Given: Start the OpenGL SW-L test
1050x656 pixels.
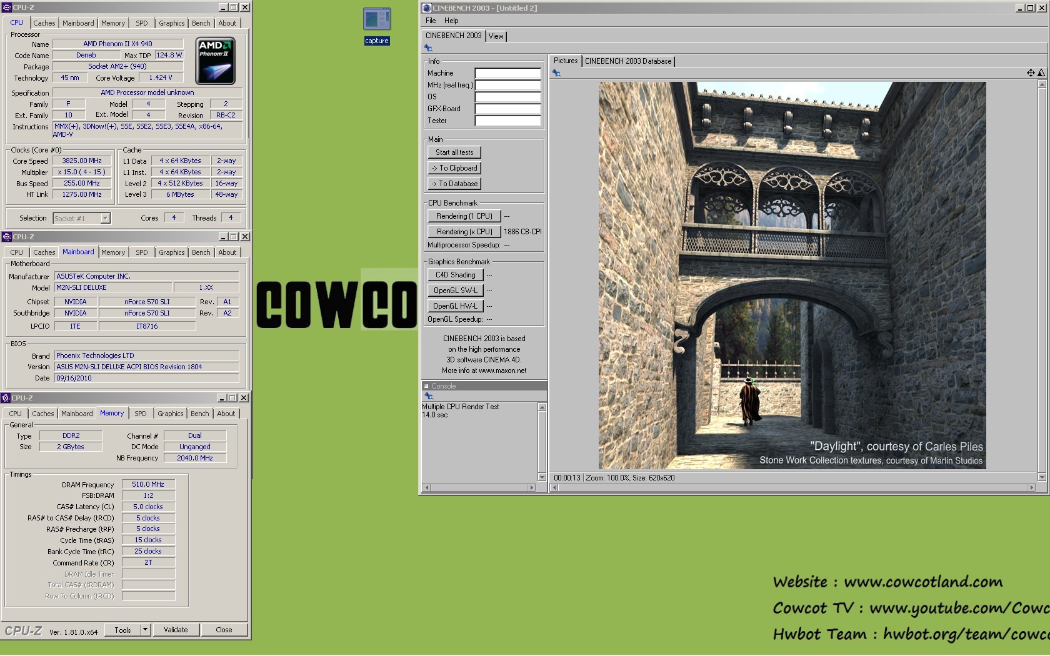Looking at the screenshot, I should click(x=456, y=291).
